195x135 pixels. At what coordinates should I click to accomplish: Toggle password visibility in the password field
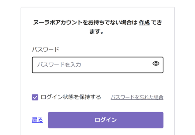(x=156, y=64)
